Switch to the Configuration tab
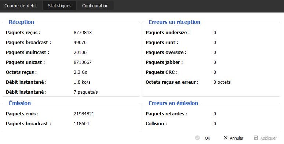 tap(95, 6)
